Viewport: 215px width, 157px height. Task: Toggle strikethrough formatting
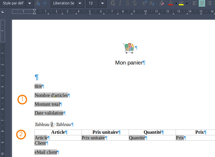(x=135, y=3)
